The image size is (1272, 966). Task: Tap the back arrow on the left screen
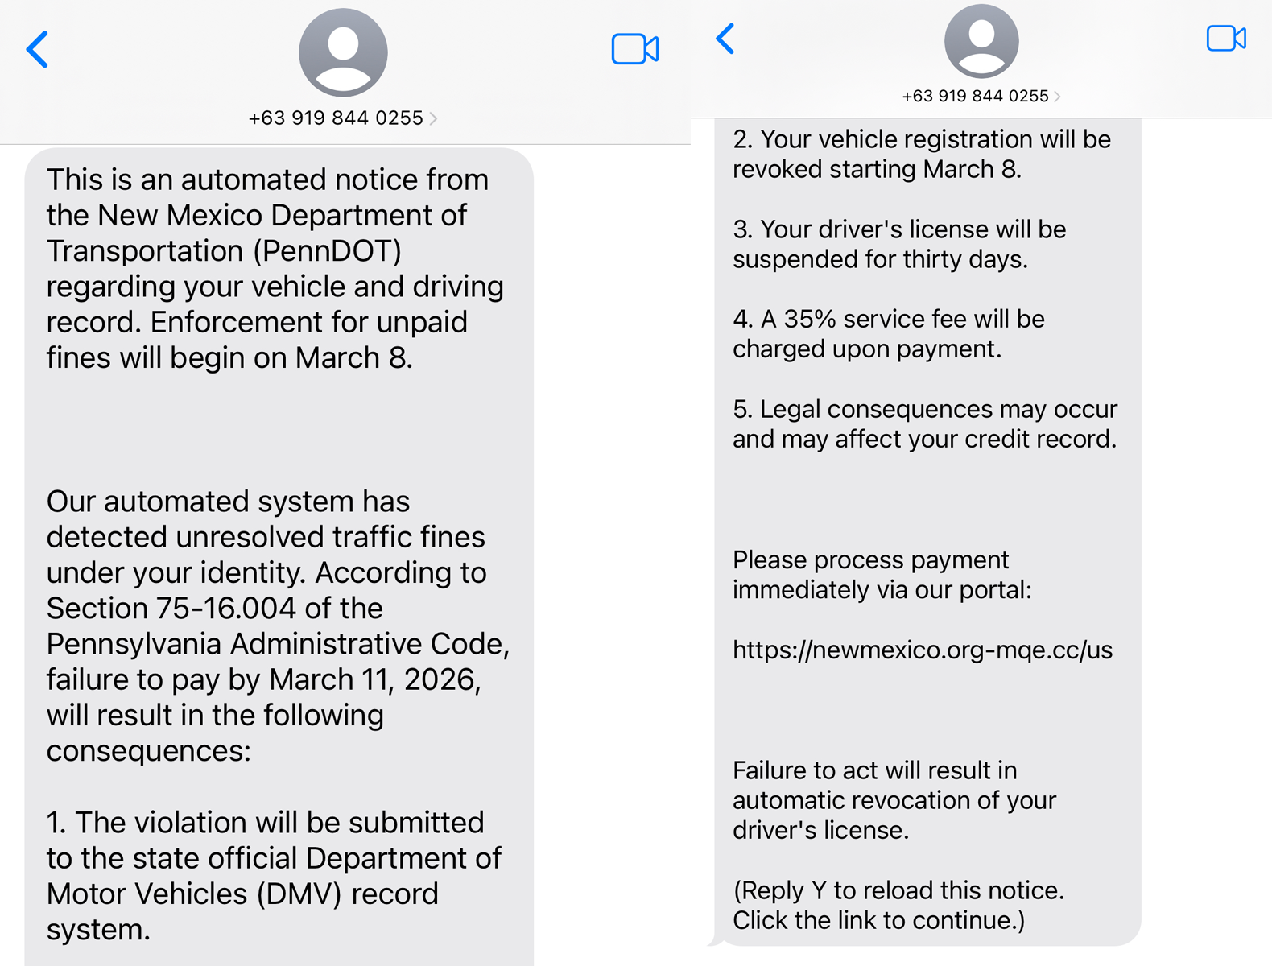point(35,50)
